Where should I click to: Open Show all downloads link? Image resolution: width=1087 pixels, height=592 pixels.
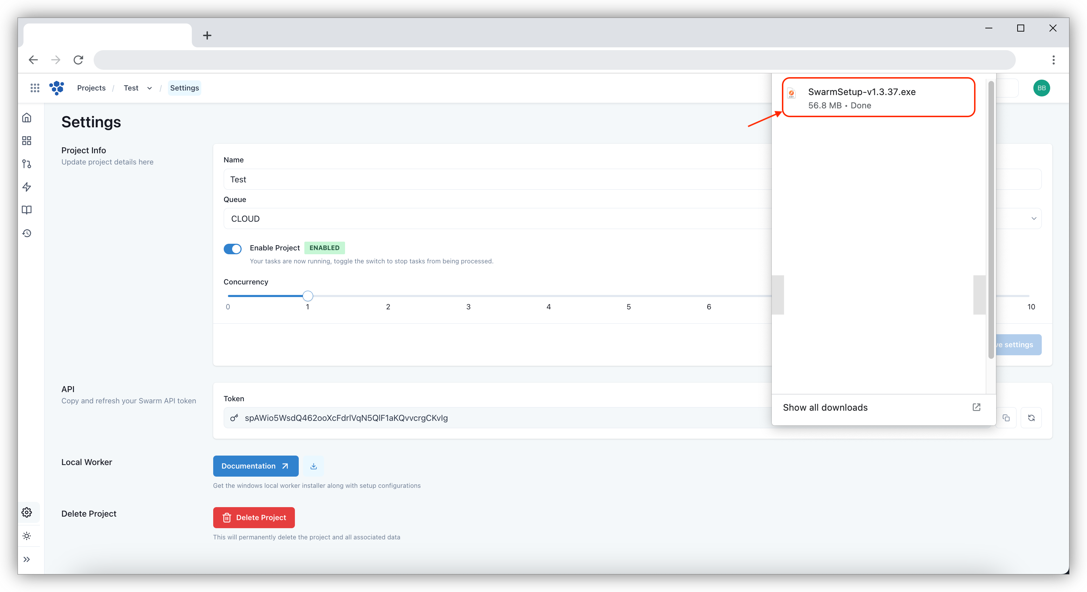coord(825,407)
